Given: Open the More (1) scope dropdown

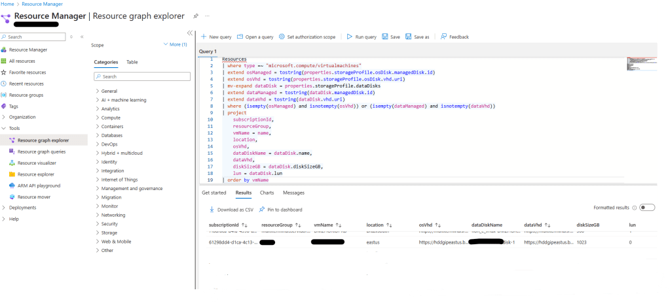Looking at the screenshot, I should 175,44.
